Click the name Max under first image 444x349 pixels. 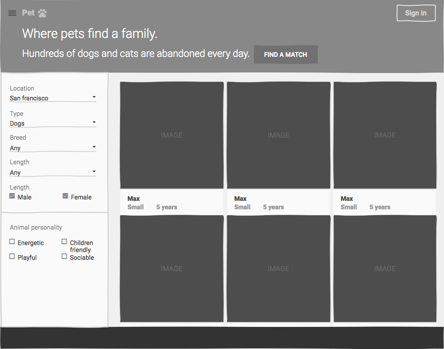coord(133,199)
